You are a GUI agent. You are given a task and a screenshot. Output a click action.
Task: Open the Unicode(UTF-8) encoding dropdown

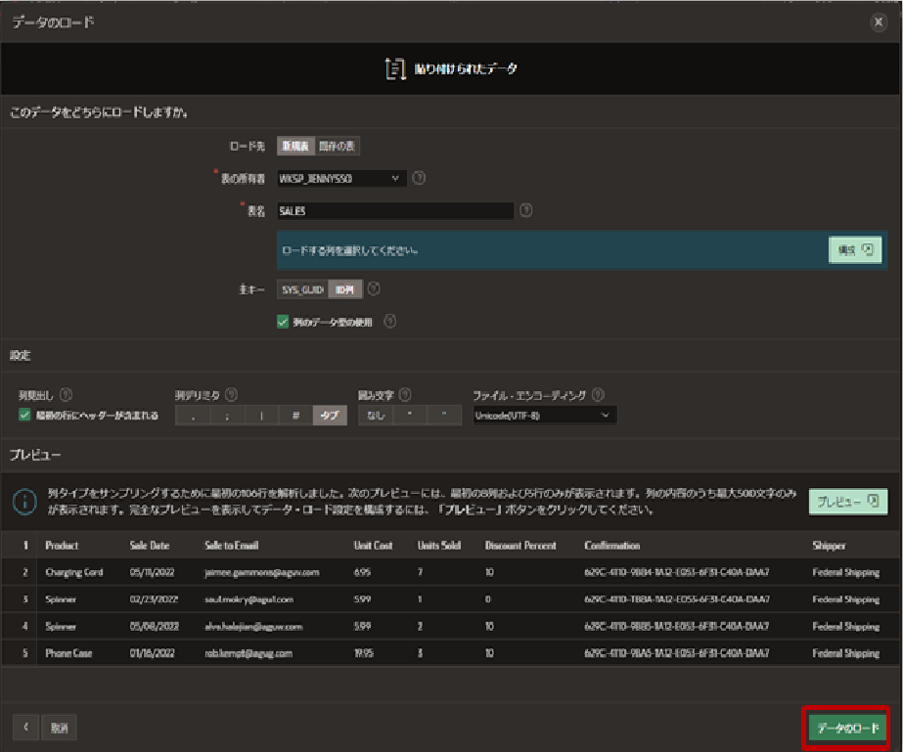tap(544, 416)
